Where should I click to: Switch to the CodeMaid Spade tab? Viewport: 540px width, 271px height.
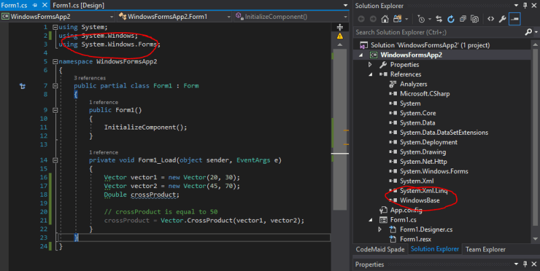click(x=380, y=249)
